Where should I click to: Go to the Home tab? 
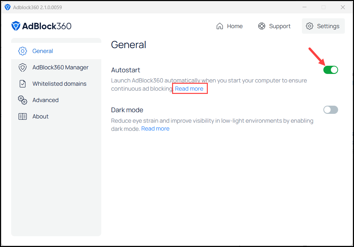(x=229, y=26)
